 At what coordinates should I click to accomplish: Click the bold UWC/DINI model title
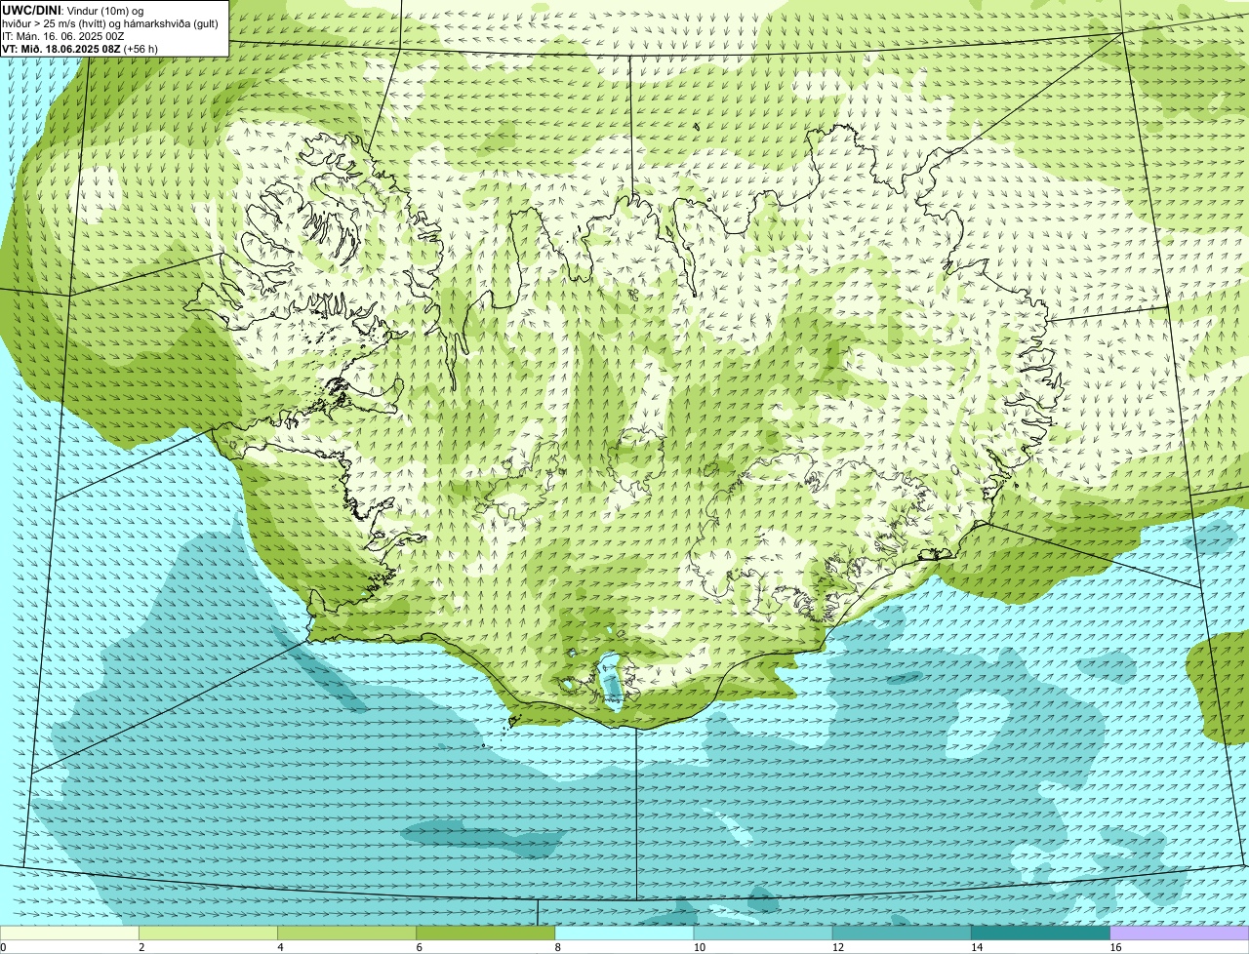point(33,10)
